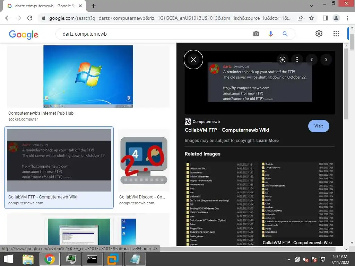The image size is (355, 266).
Task: Click the blue magnifier search button
Action: (285, 34)
